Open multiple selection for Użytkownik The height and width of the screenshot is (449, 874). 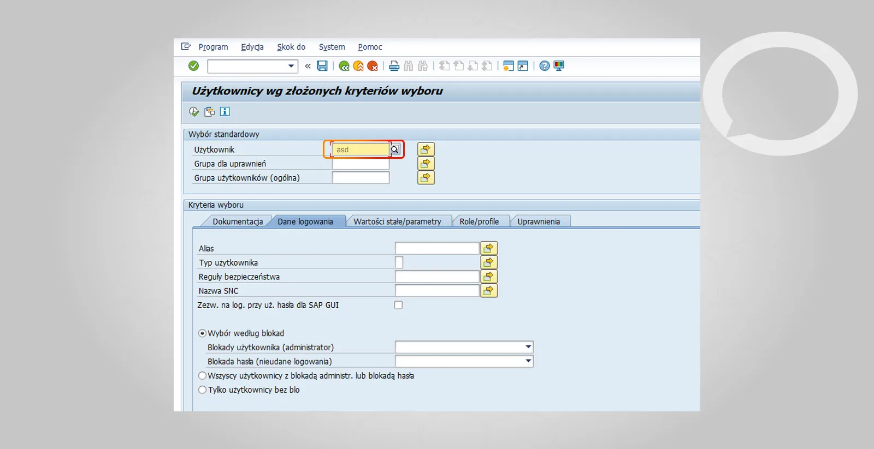coord(426,149)
